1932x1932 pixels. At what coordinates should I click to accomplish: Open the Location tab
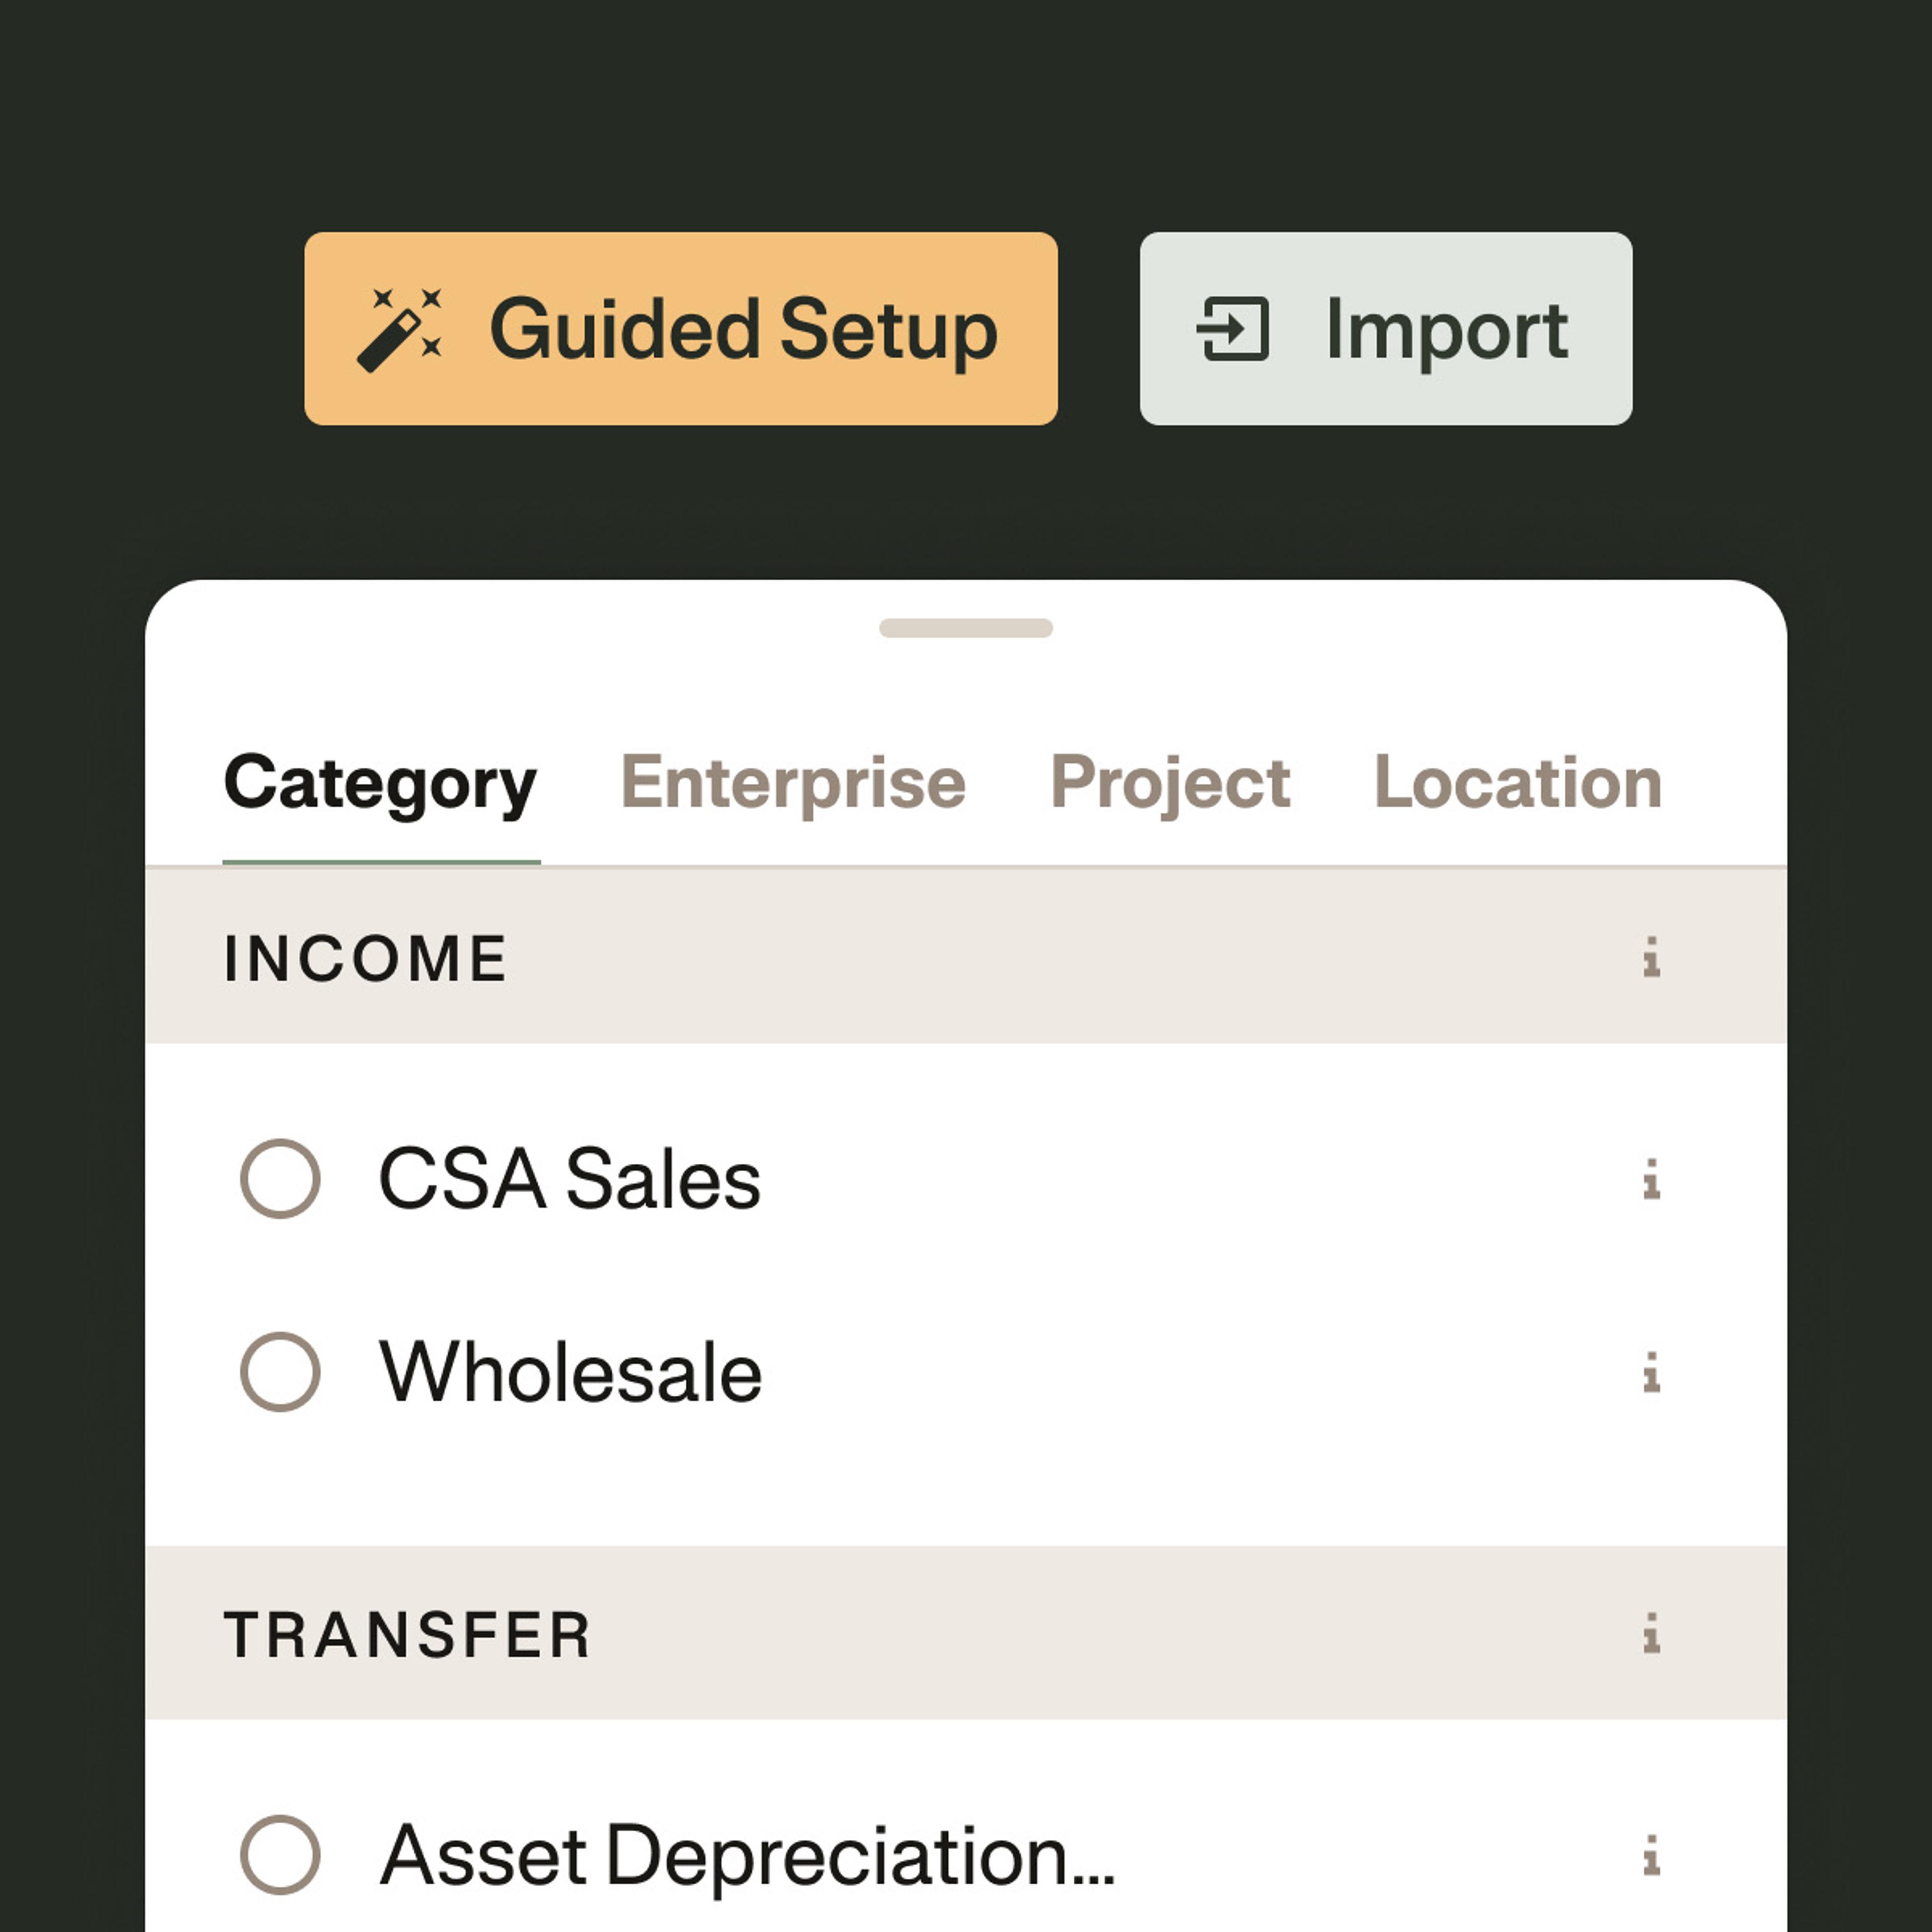1518,783
